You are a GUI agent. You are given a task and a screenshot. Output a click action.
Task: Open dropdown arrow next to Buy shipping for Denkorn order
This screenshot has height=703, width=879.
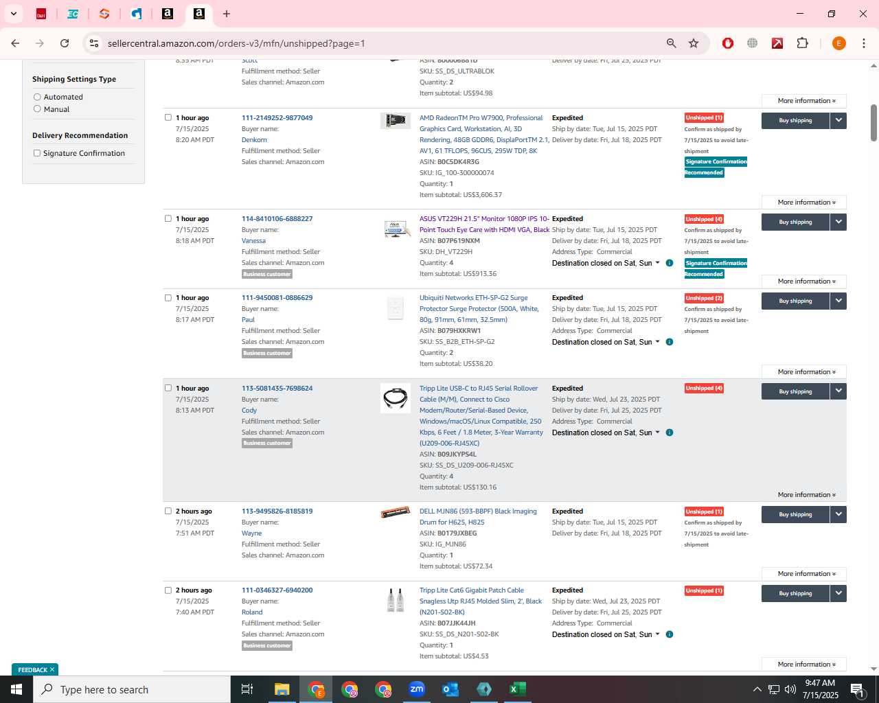(x=838, y=120)
